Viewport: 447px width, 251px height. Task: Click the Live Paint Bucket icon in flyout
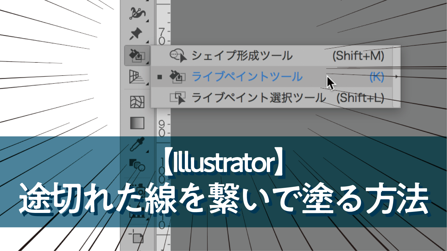pos(178,77)
